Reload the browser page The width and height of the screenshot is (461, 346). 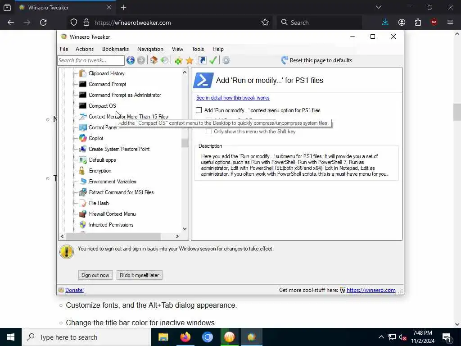point(43,23)
